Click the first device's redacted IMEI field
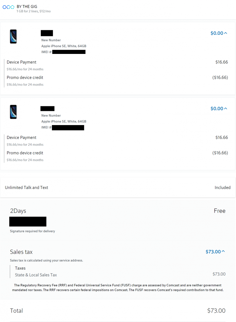 pyautogui.click(x=68, y=52)
